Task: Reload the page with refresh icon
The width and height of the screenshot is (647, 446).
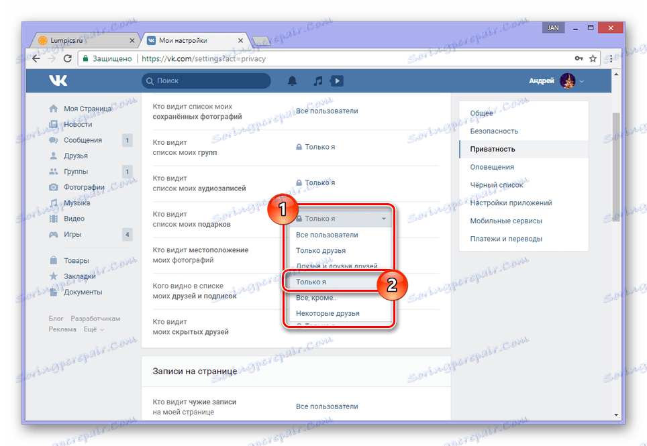Action: point(68,58)
